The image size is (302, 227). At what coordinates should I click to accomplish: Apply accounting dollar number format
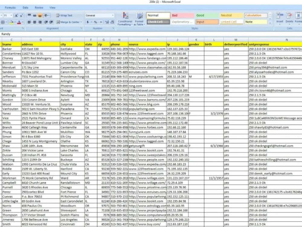pos(88,22)
